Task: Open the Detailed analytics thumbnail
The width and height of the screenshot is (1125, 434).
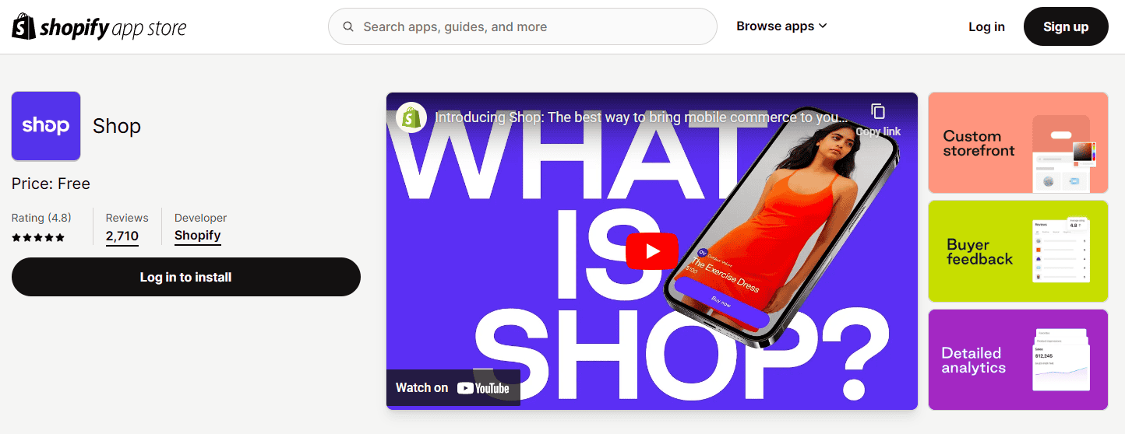Action: pyautogui.click(x=1018, y=359)
